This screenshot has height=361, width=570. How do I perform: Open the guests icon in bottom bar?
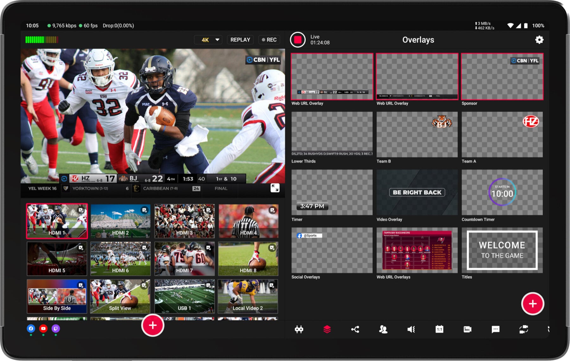click(383, 329)
